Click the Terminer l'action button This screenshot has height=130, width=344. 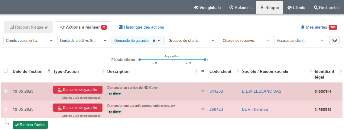click(x=30, y=125)
